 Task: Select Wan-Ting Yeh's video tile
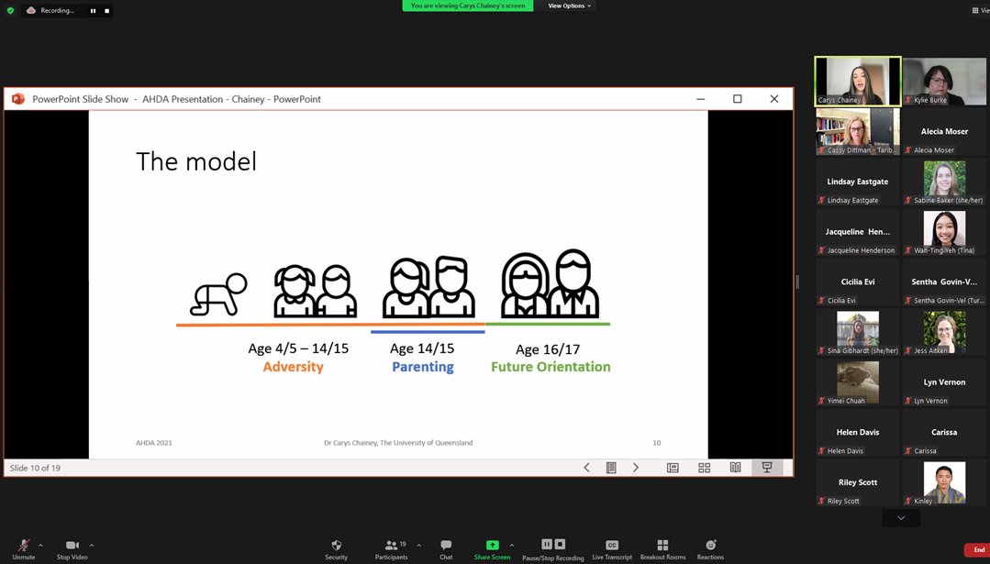(944, 231)
